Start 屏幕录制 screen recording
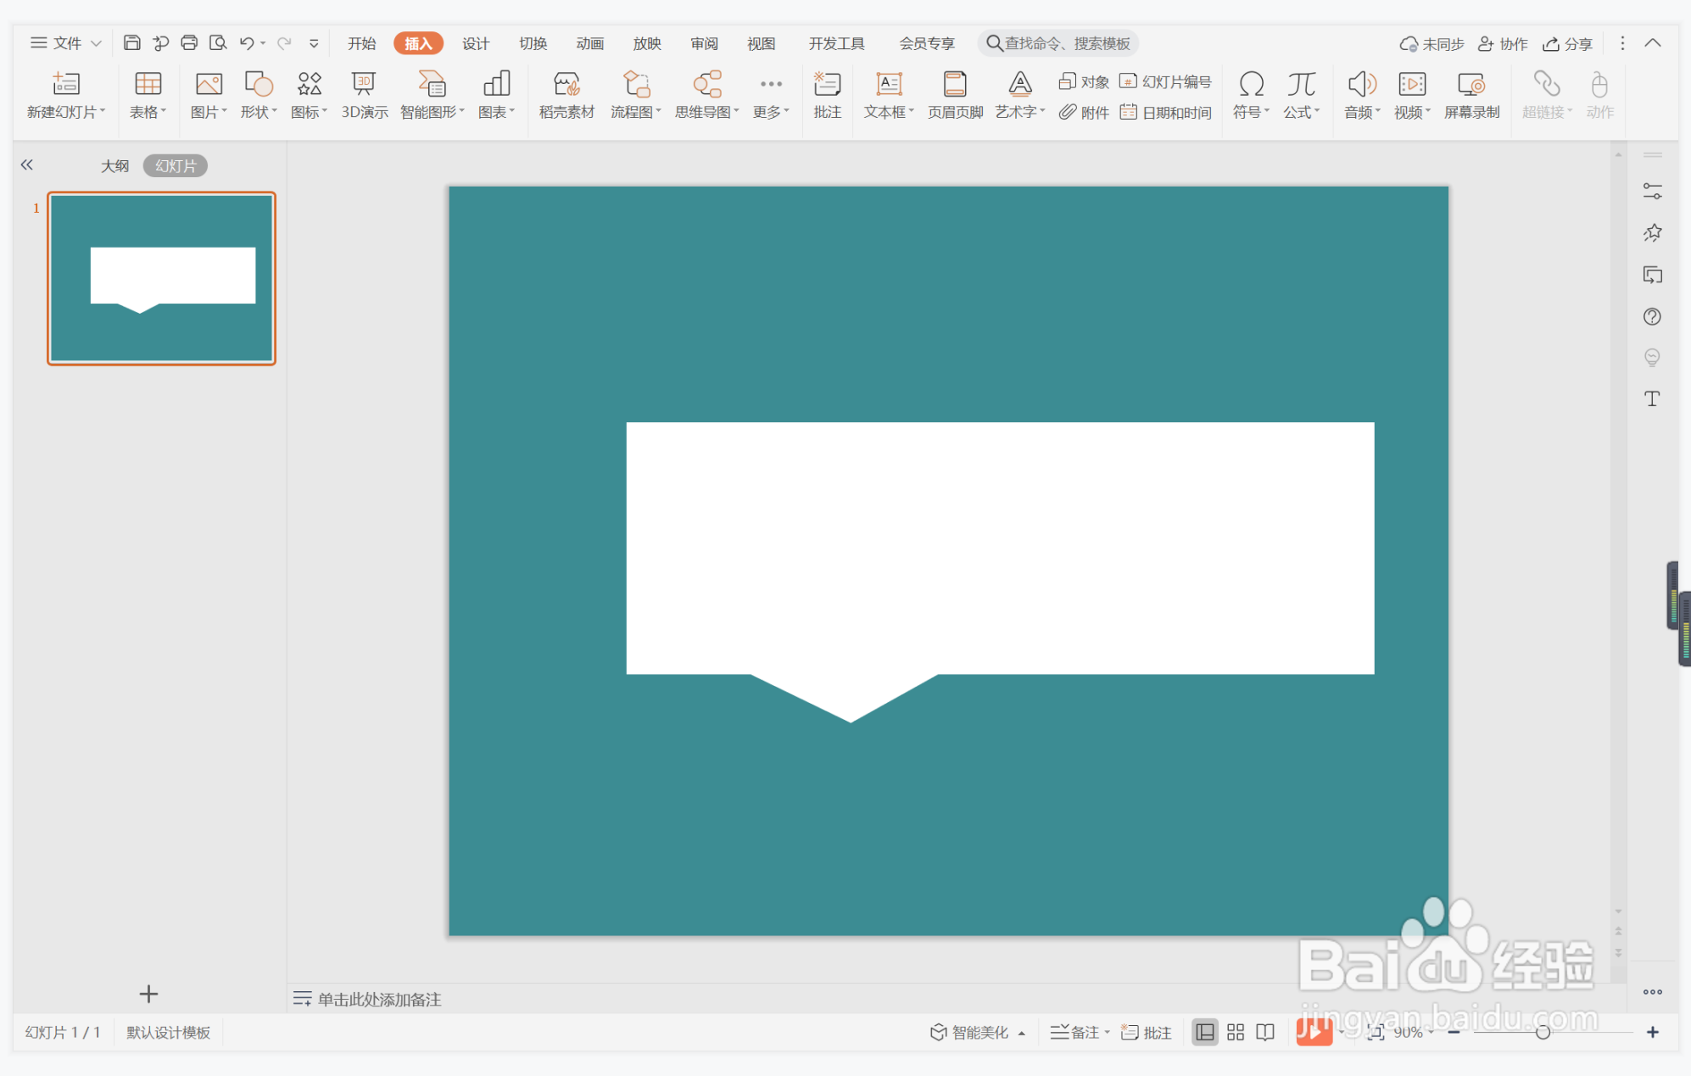Image resolution: width=1691 pixels, height=1076 pixels. 1471,94
